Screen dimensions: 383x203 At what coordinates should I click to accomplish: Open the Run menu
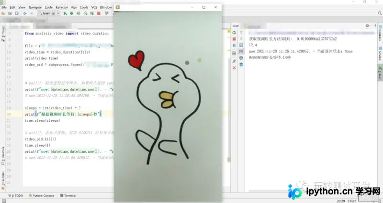click(74, 7)
